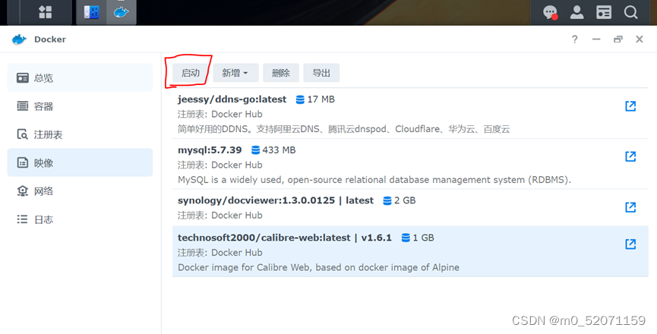This screenshot has height=334, width=657.
Task: Open the widgets panel icon
Action: click(x=604, y=12)
